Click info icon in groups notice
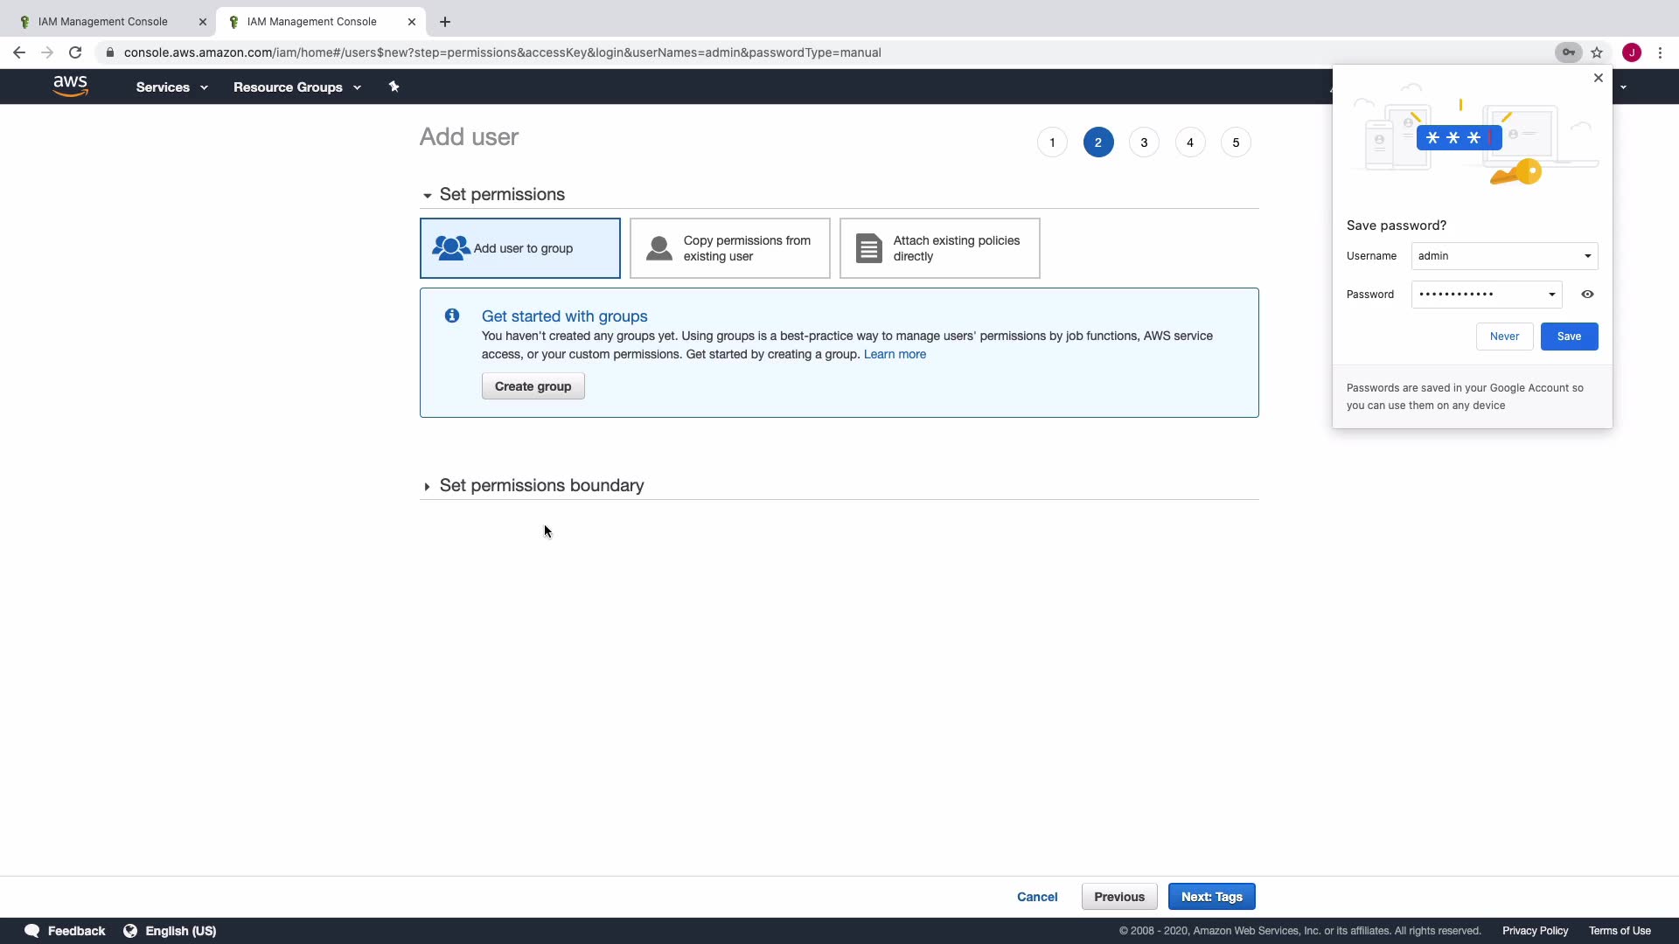Screen dimensions: 1679x944 pos(452,316)
